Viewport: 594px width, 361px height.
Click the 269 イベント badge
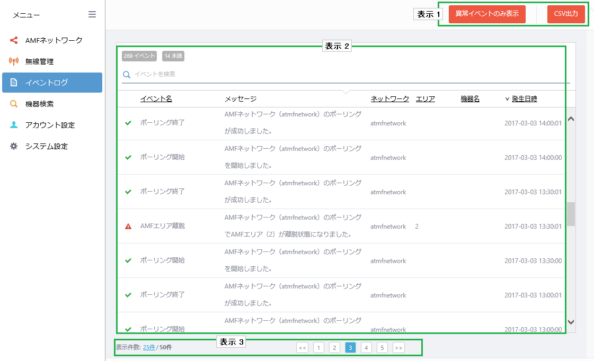click(139, 56)
